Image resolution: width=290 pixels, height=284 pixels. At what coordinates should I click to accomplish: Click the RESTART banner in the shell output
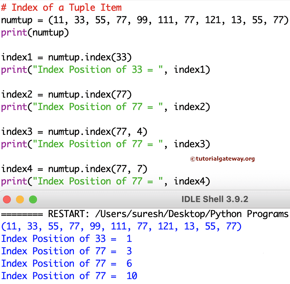click(144, 214)
